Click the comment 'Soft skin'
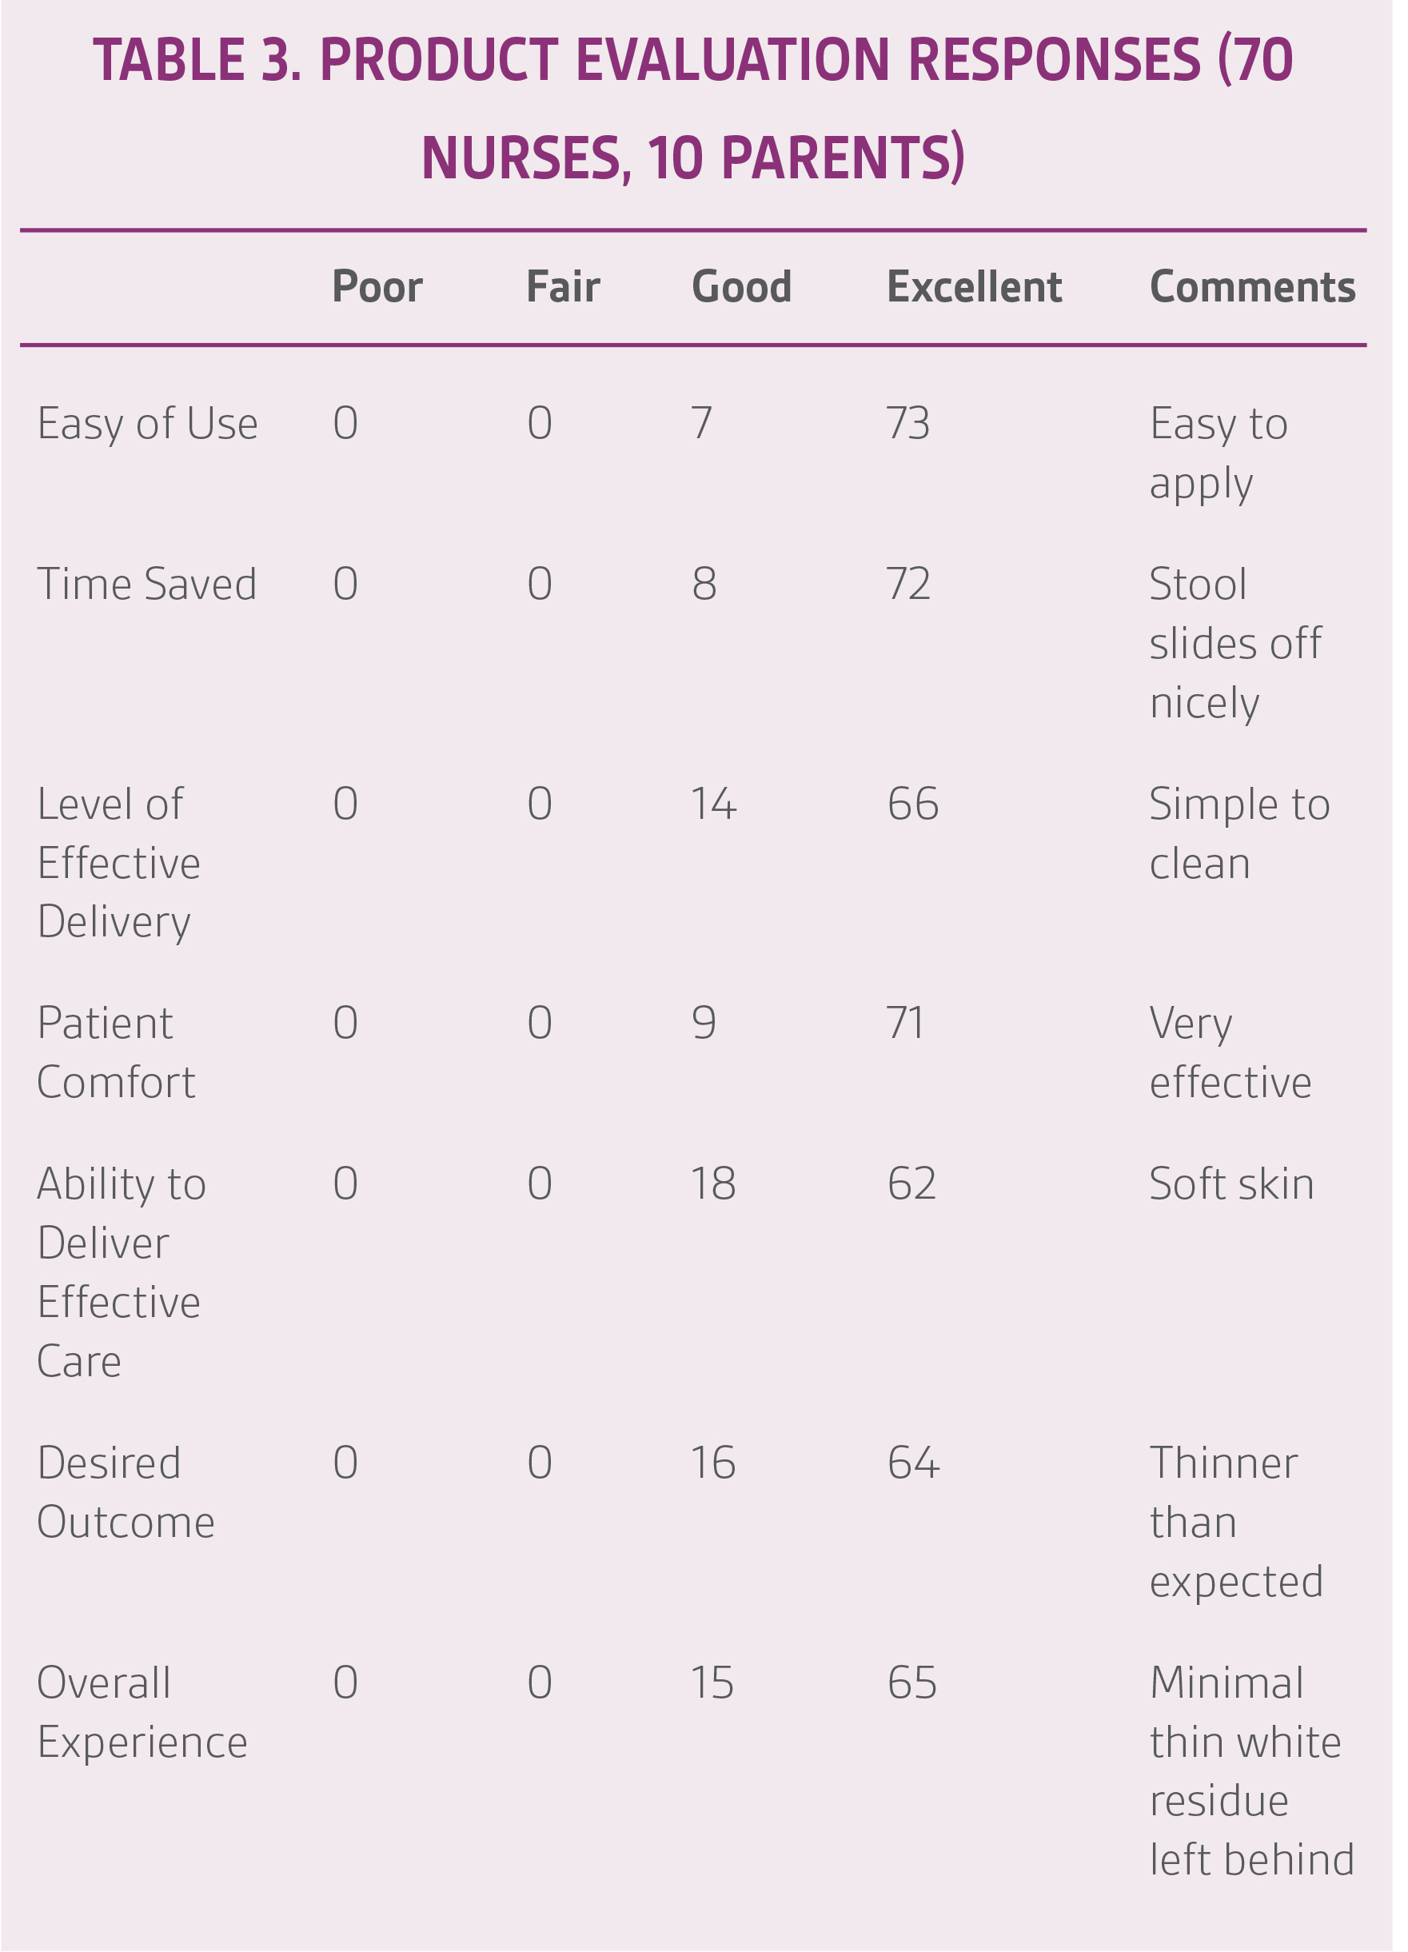 1231,1184
